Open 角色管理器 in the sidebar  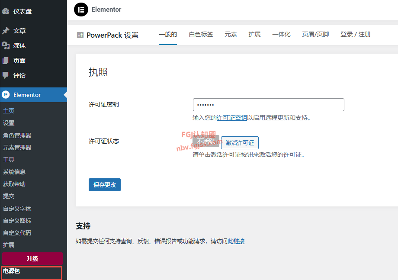pos(17,135)
